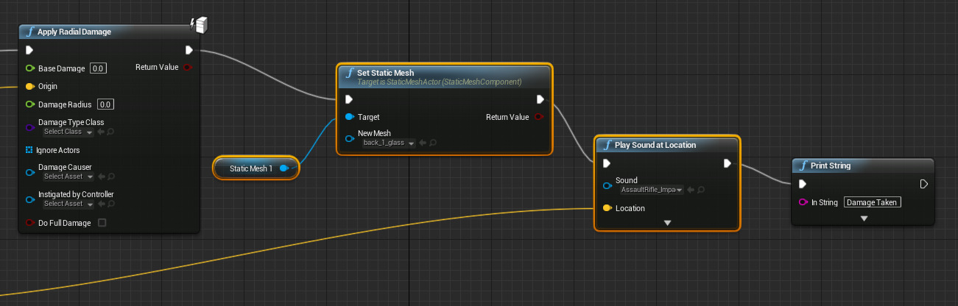Open the New Mesh back_1_glass dropdown
Image resolution: width=958 pixels, height=306 pixels.
(389, 143)
